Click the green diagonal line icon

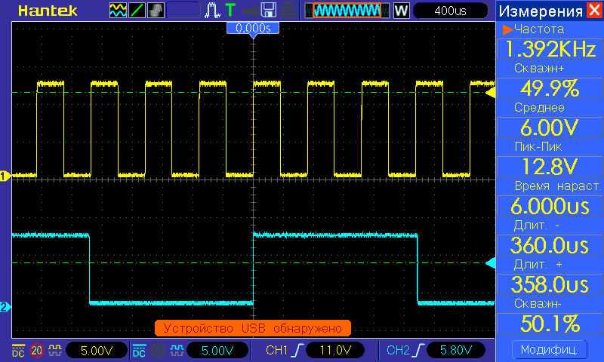click(137, 11)
